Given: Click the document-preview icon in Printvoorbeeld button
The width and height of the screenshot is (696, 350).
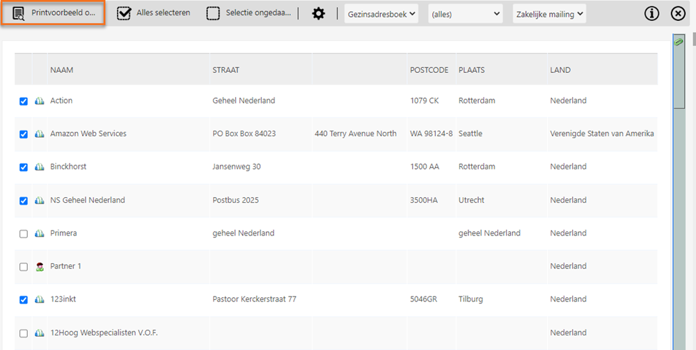Looking at the screenshot, I should (x=18, y=14).
